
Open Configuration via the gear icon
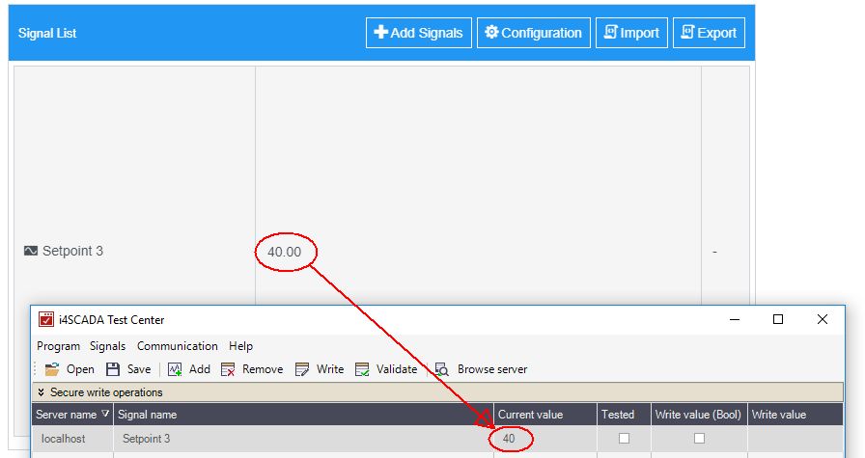[x=491, y=32]
